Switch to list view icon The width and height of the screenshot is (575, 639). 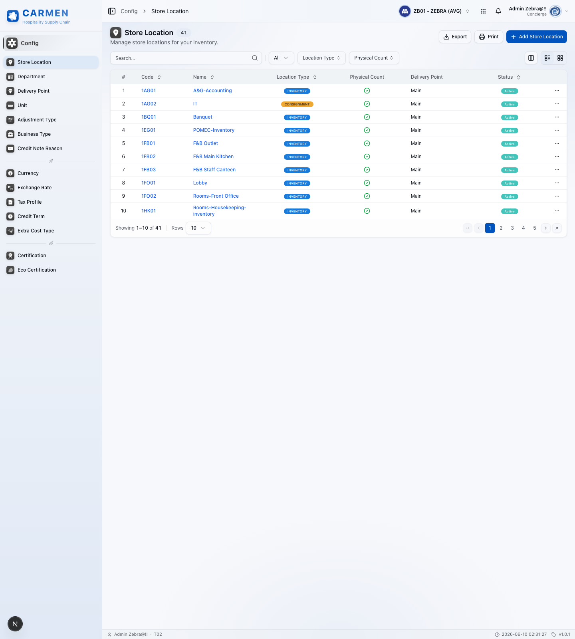point(547,58)
